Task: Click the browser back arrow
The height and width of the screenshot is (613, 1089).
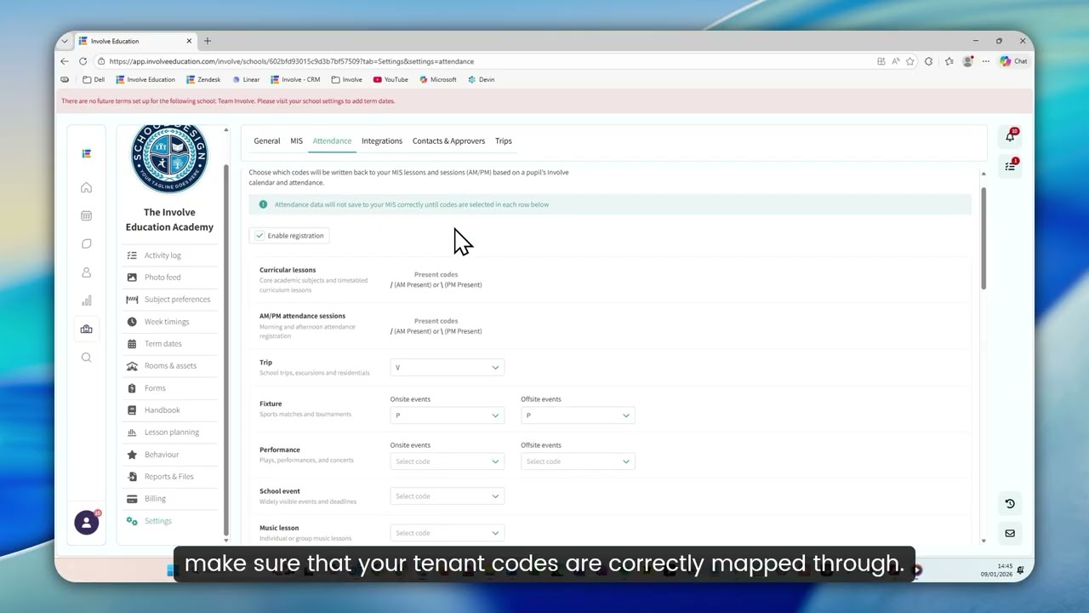Action: [x=65, y=61]
